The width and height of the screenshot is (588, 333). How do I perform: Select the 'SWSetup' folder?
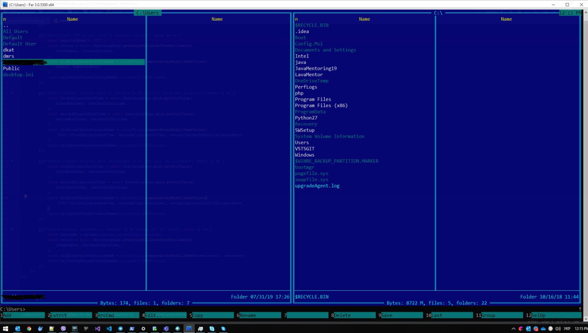305,130
